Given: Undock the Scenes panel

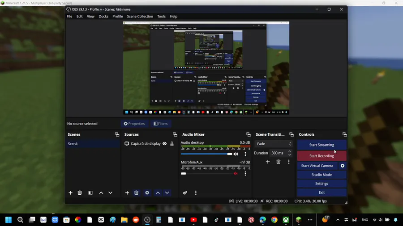Looking at the screenshot, I should 117,134.
